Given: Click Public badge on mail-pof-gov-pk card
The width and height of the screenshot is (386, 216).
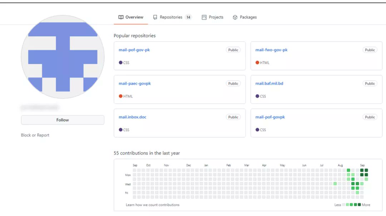Looking at the screenshot, I should (x=233, y=50).
